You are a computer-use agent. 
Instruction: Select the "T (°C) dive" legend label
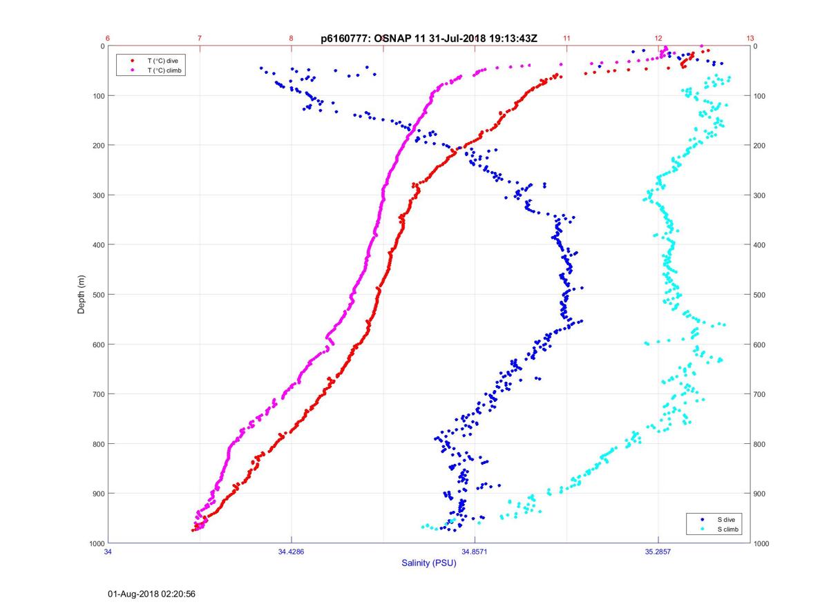[x=162, y=61]
